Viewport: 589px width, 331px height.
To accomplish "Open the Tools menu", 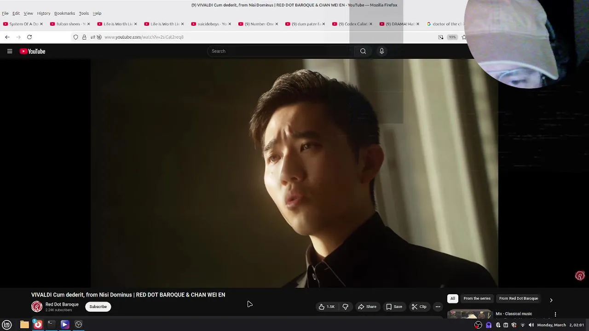I will (84, 13).
